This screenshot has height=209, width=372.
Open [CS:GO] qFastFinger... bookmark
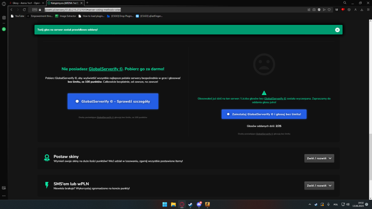click(149, 16)
